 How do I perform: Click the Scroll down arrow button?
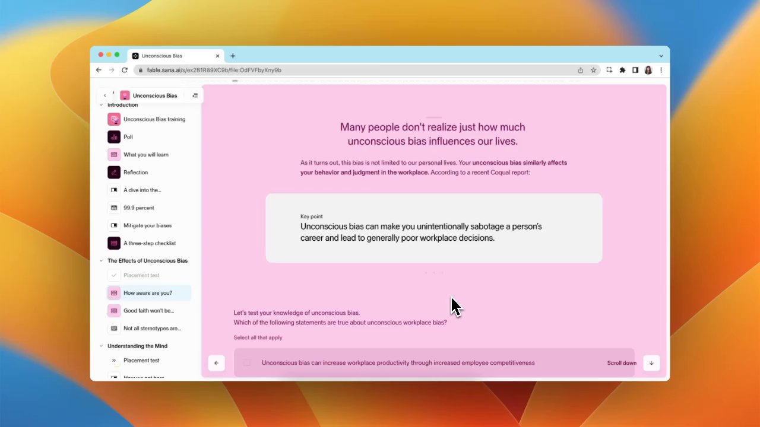[x=651, y=363]
